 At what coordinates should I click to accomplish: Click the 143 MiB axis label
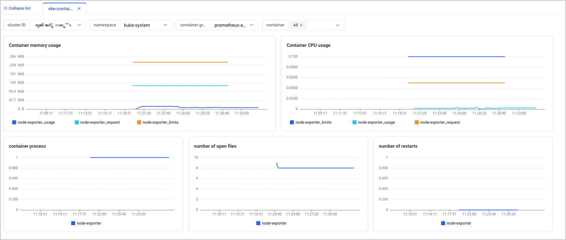(x=17, y=82)
